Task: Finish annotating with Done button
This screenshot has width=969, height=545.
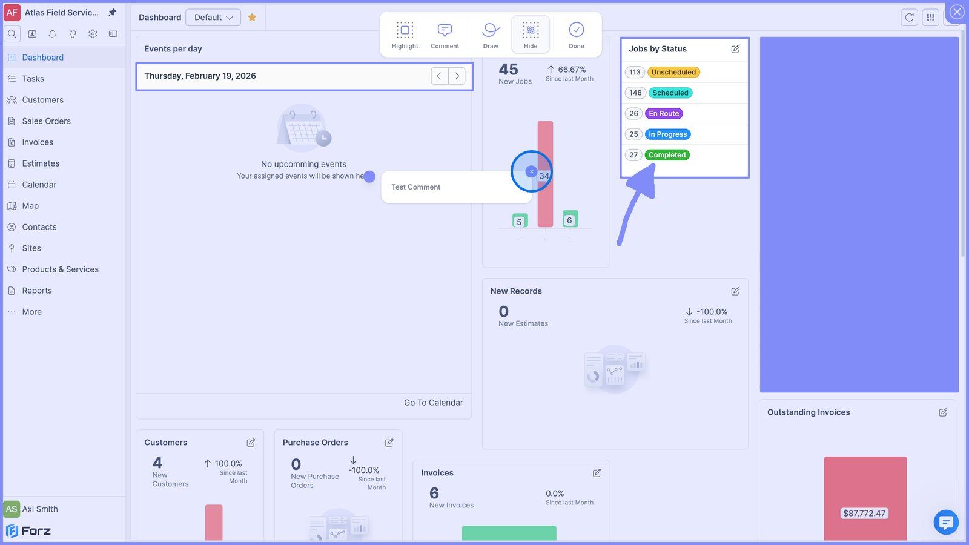Action: pyautogui.click(x=577, y=35)
